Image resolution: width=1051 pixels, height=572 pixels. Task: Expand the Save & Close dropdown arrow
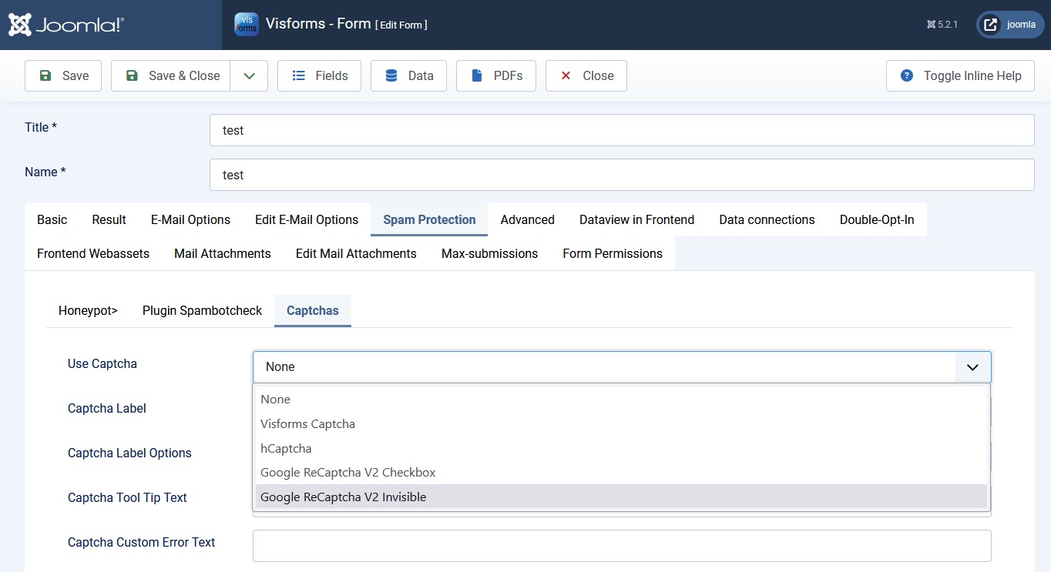[249, 75]
